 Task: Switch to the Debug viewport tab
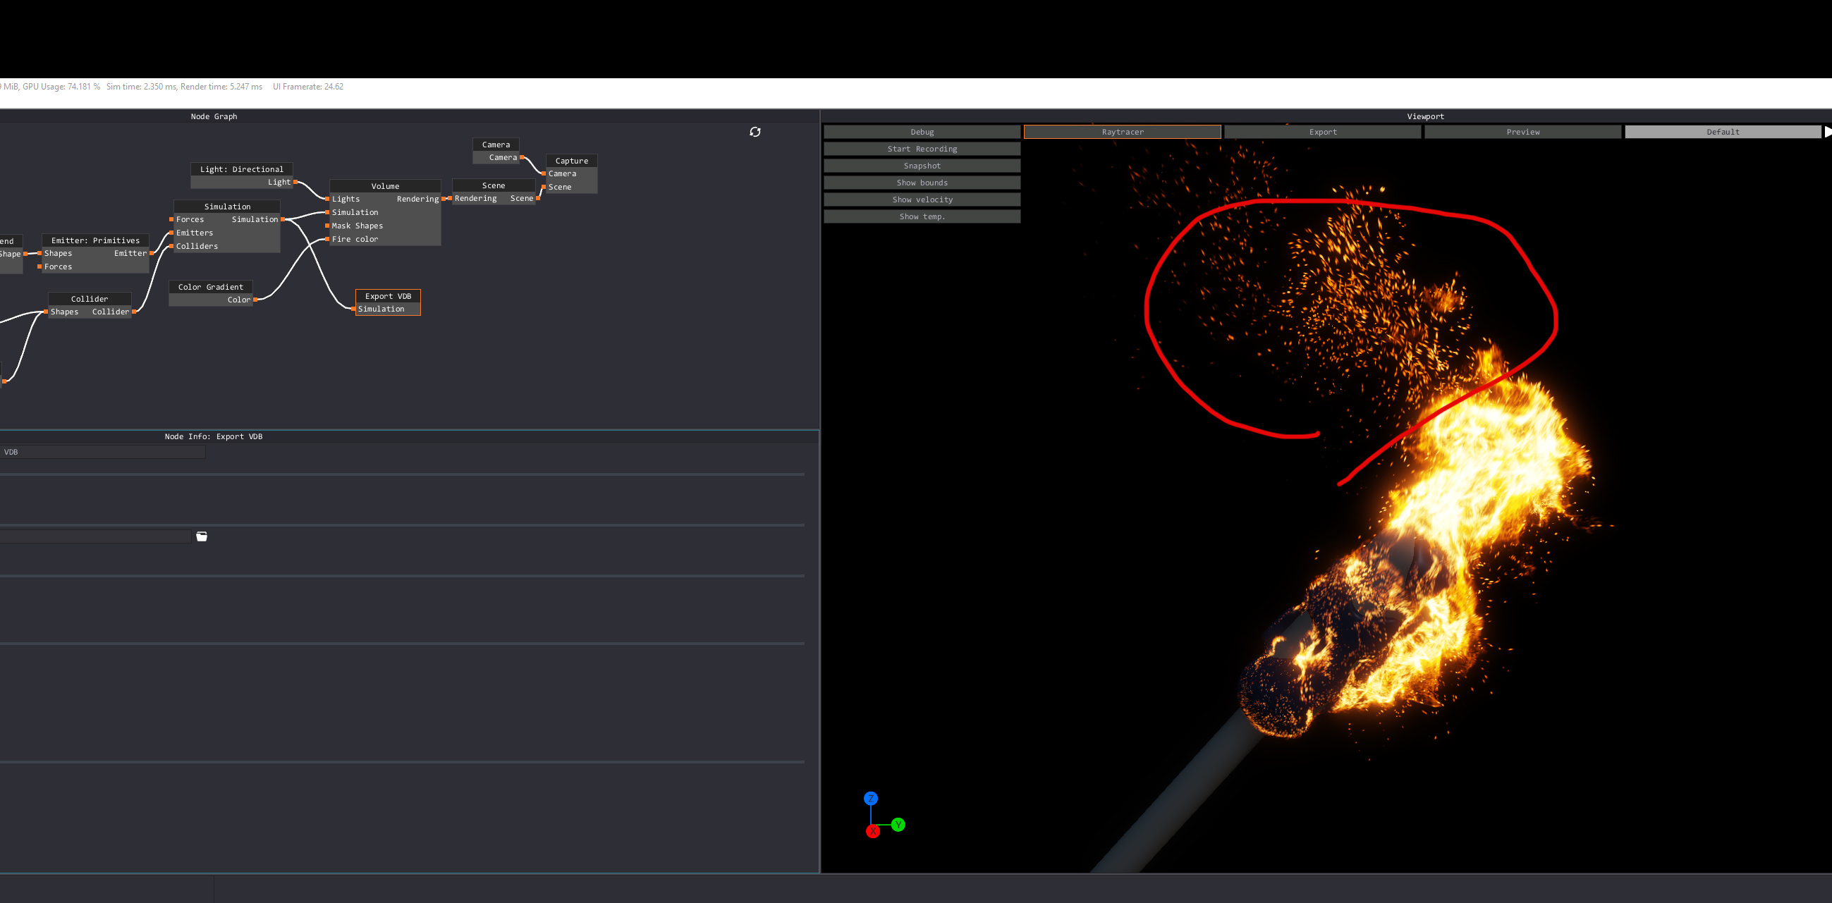point(922,132)
